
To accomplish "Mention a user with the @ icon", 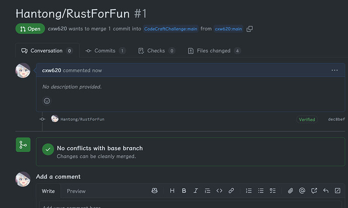I will click(x=302, y=191).
